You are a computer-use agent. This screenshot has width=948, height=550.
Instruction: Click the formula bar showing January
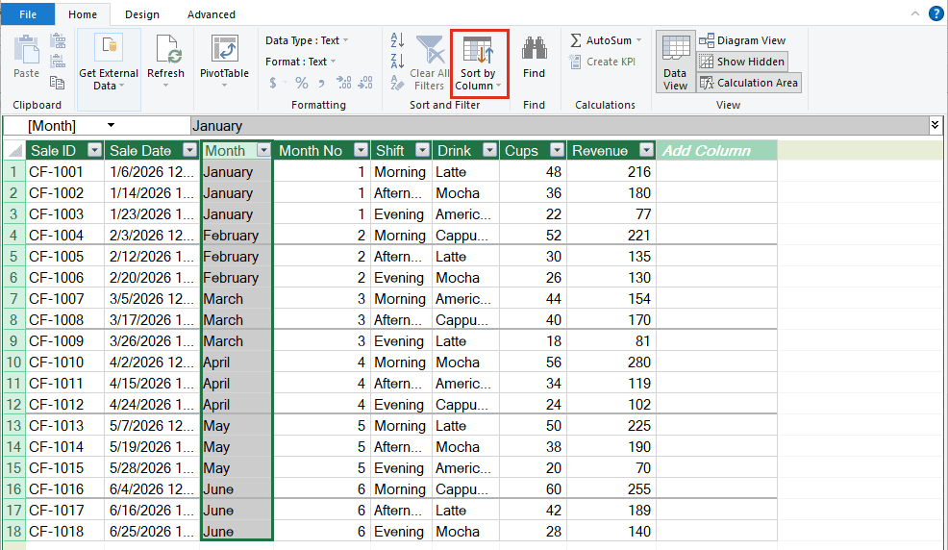coord(560,126)
